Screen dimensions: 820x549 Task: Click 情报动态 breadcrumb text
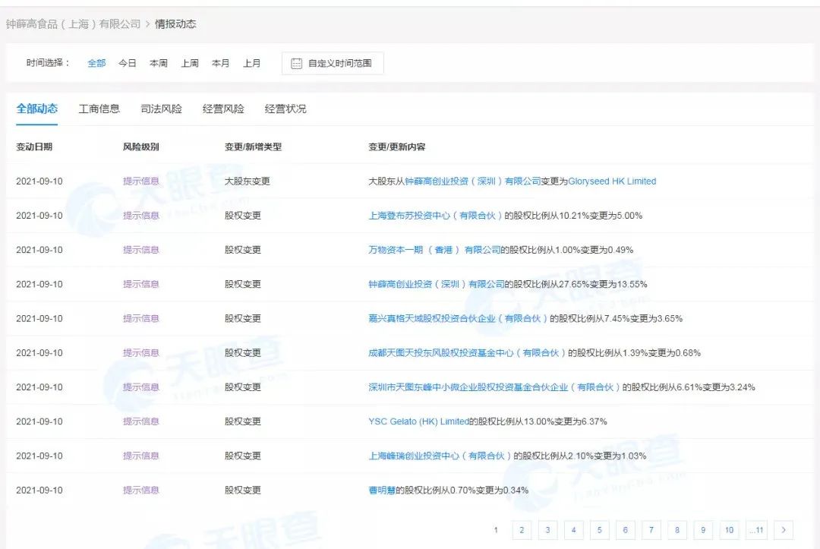click(175, 24)
